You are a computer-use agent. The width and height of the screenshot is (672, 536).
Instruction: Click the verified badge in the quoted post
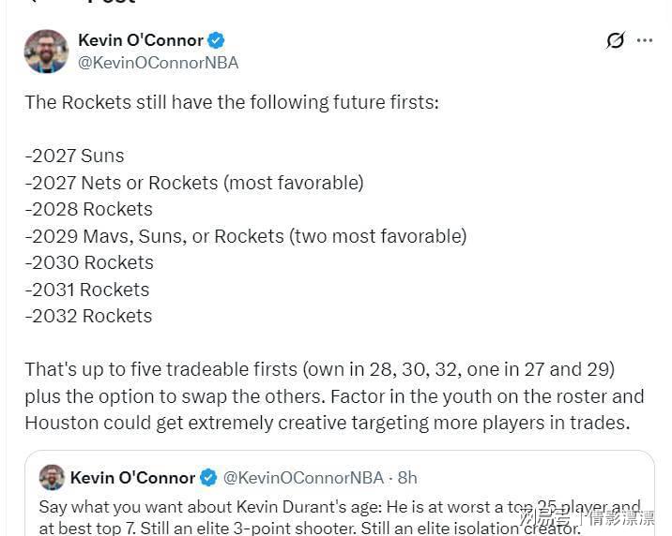(x=208, y=477)
